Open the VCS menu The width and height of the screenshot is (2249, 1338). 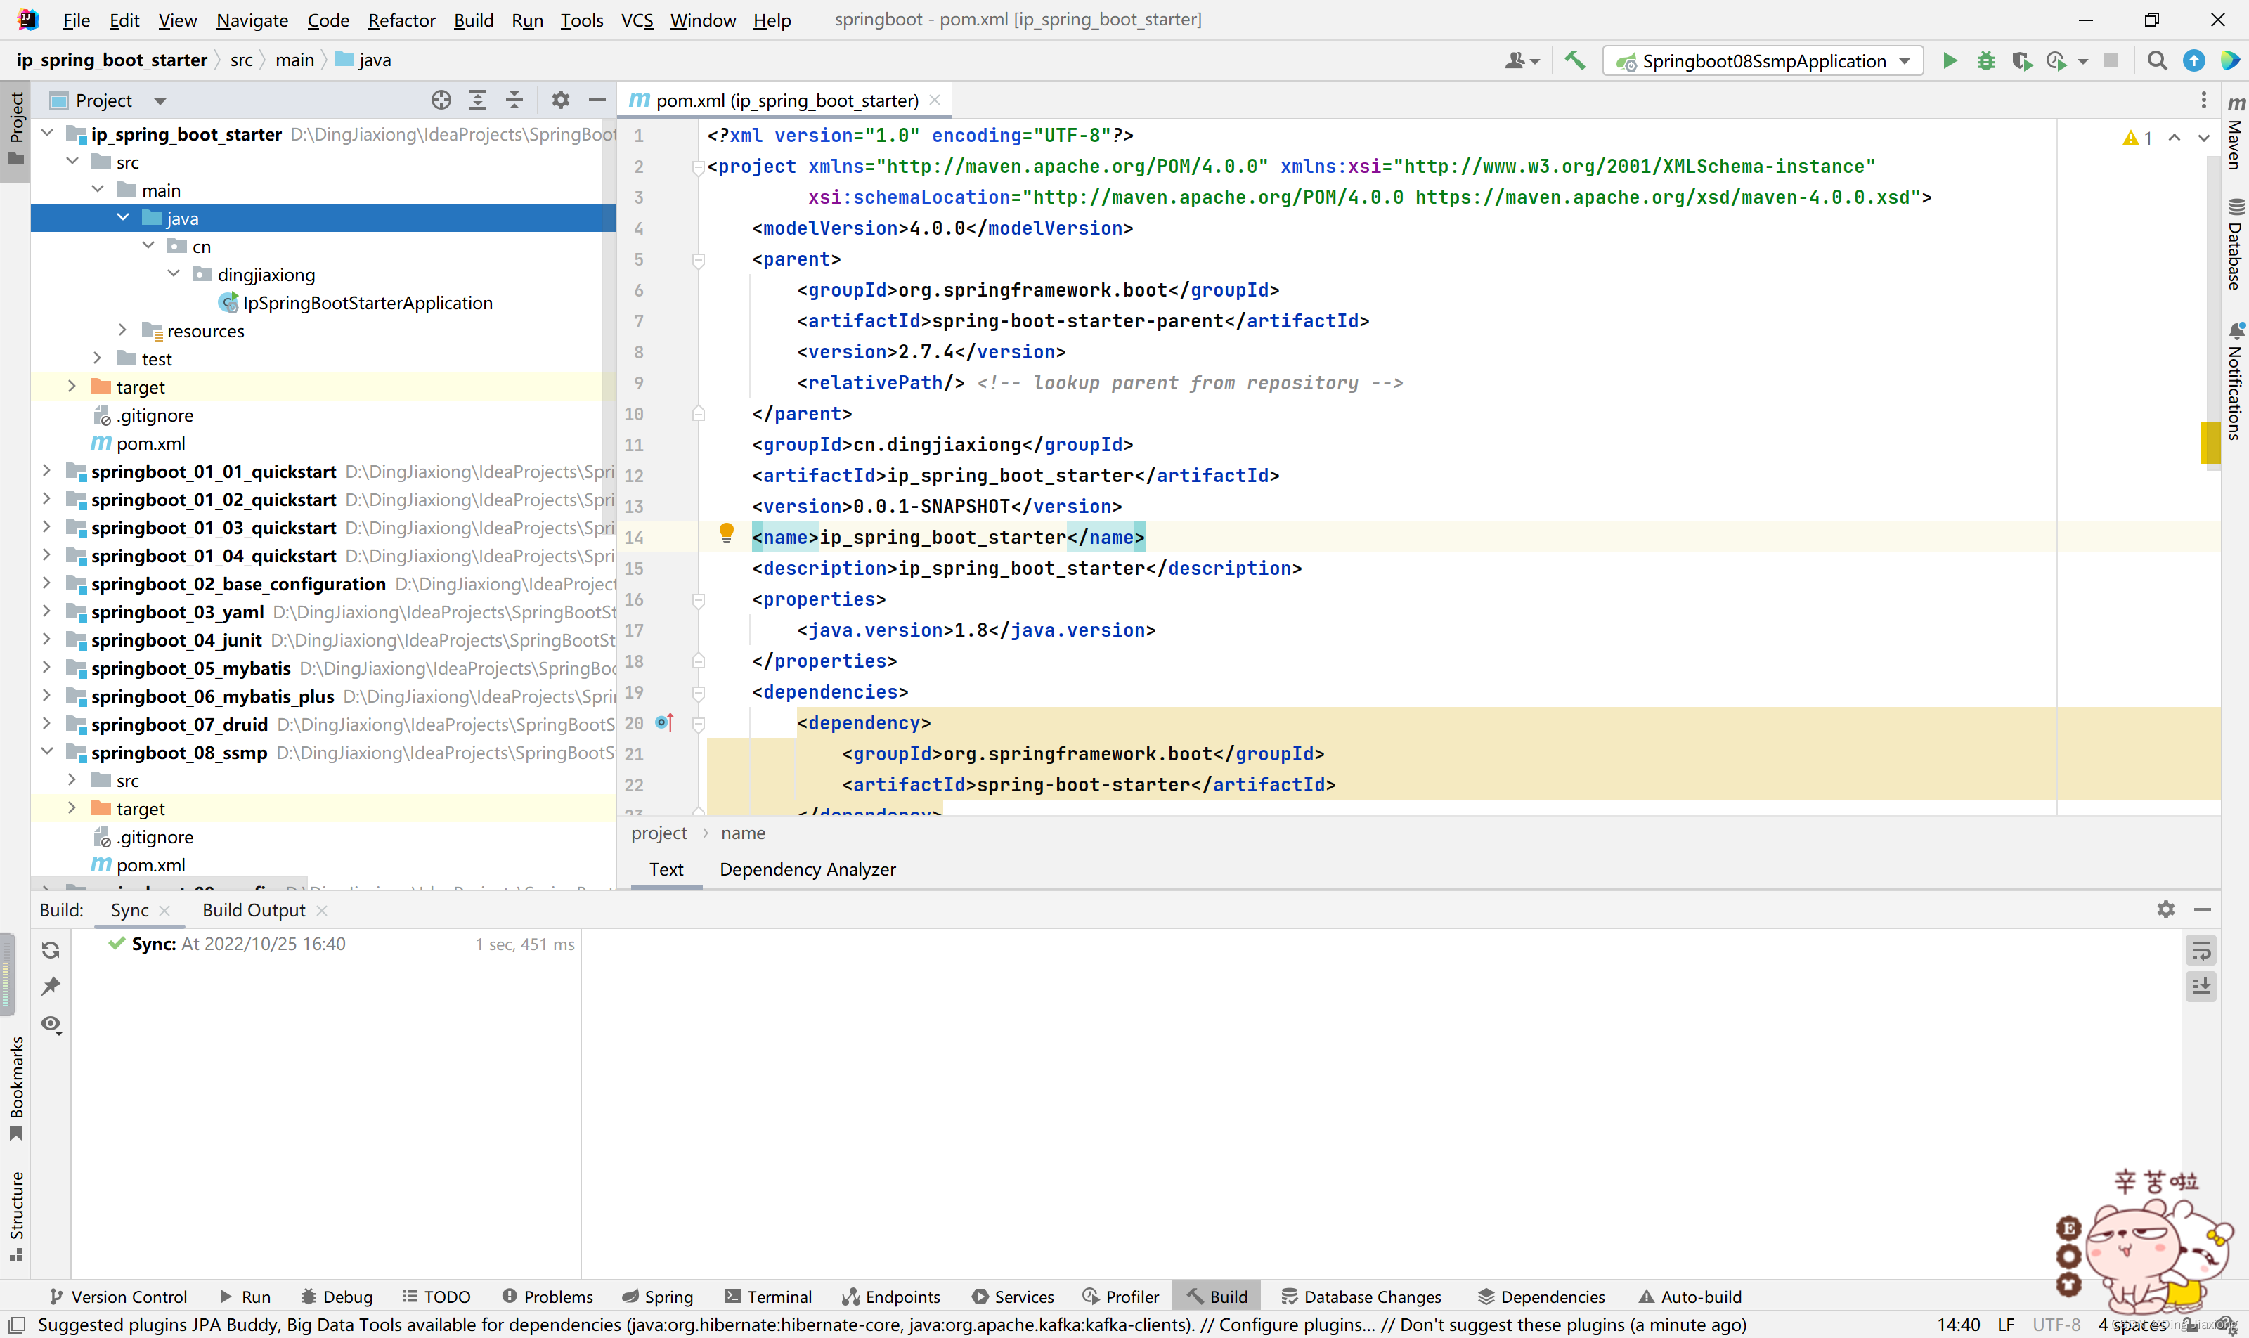(637, 20)
